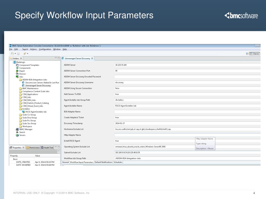266x199 pixels.
Task: Click the Search binoculars icon in tree
Action: click(17, 132)
